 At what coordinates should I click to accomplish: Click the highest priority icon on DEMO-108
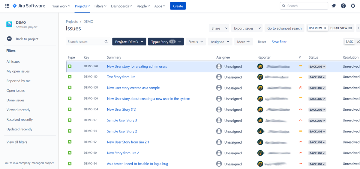[301, 88]
